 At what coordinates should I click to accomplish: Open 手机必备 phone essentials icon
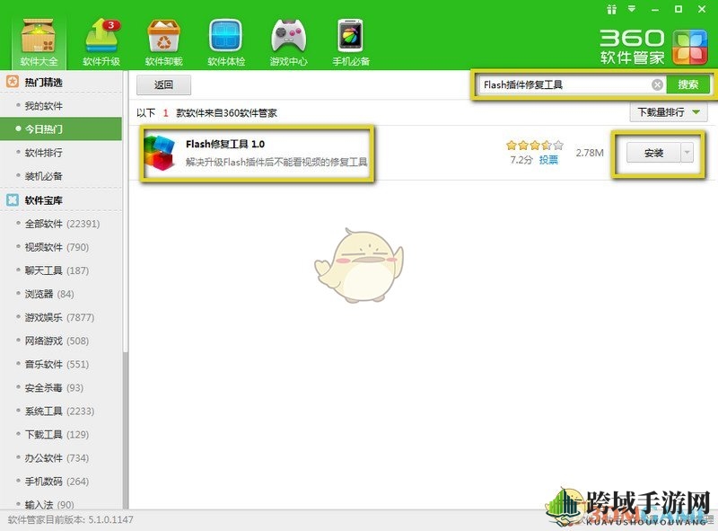351,42
